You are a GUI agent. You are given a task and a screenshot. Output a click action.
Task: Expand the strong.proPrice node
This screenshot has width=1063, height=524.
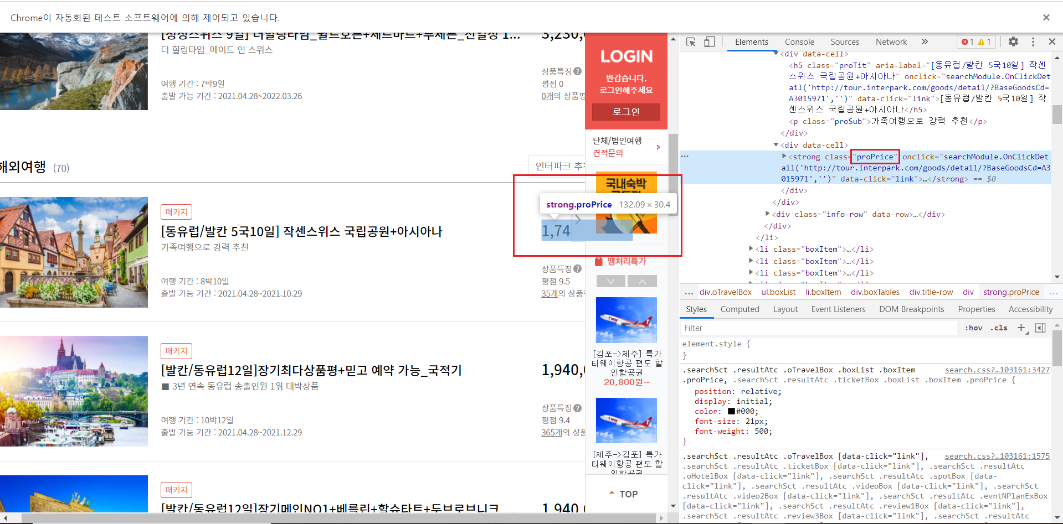coord(784,157)
